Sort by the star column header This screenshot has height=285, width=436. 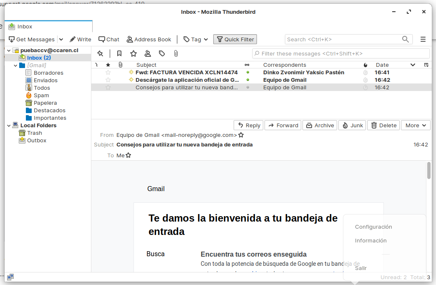tap(108, 65)
